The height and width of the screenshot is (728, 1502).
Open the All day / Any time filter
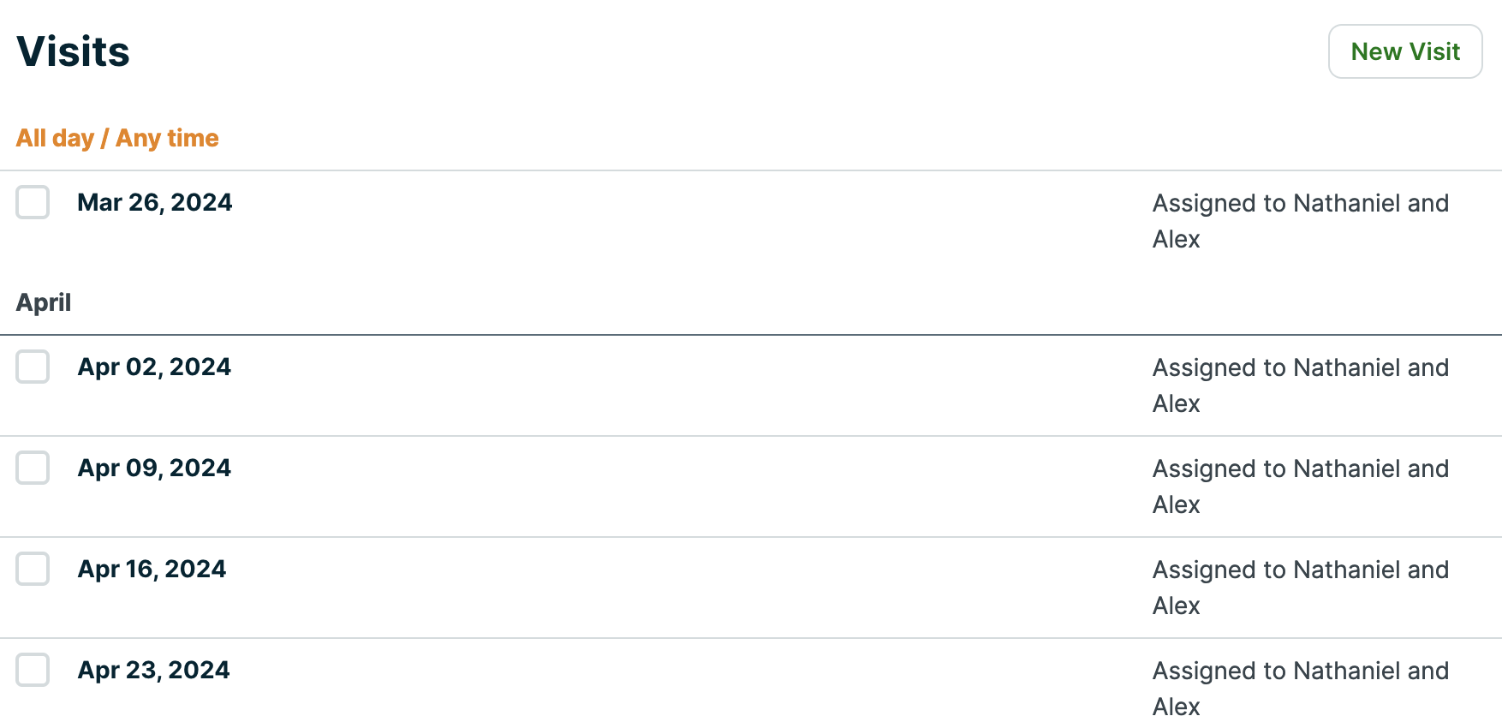(117, 138)
